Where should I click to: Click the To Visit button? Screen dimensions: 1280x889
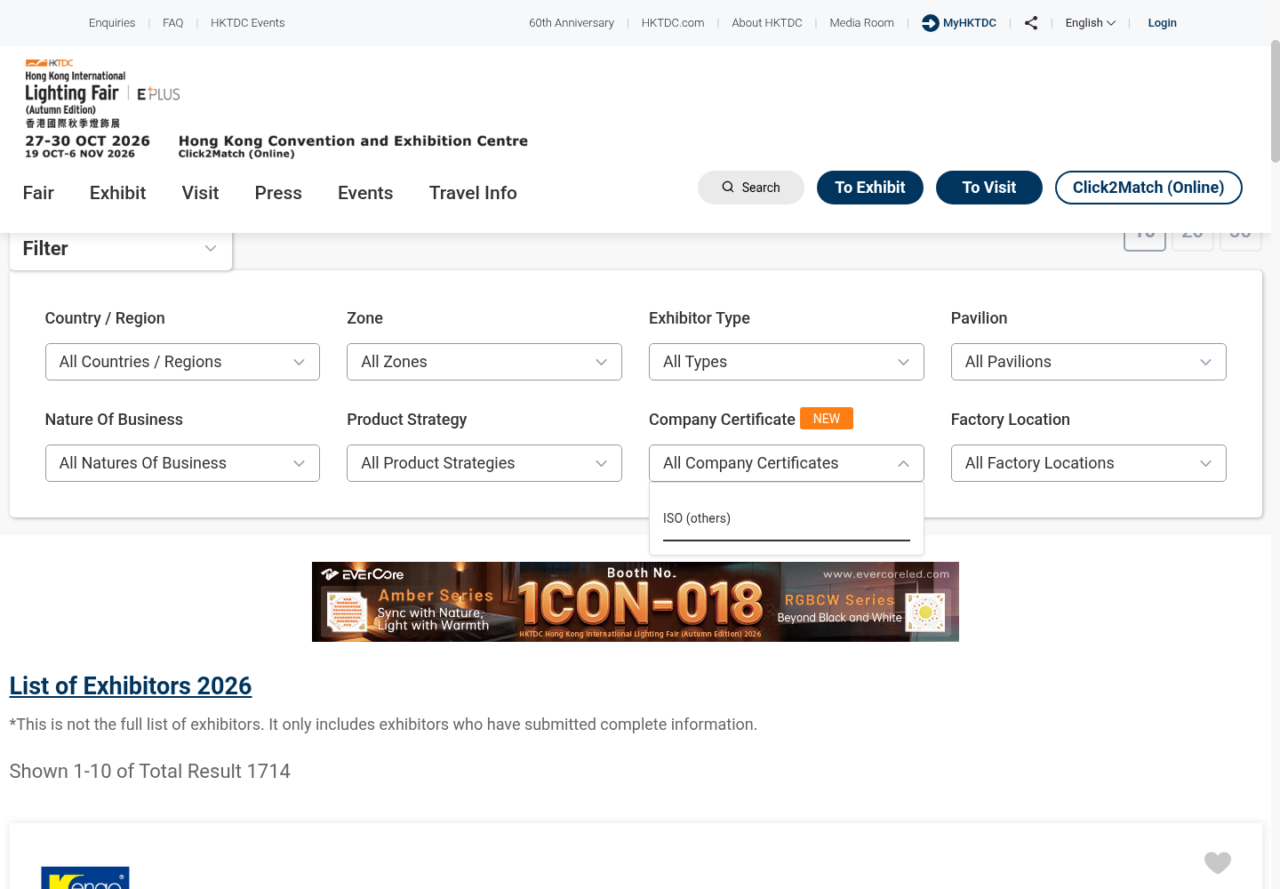point(989,188)
